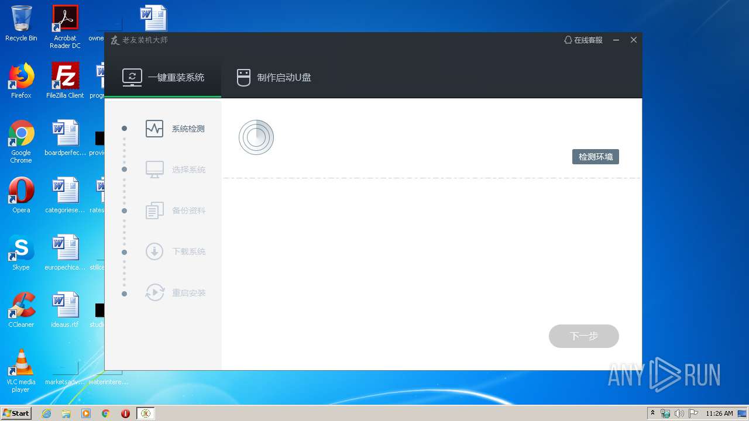Click the Action Center flag icon

coord(693,413)
